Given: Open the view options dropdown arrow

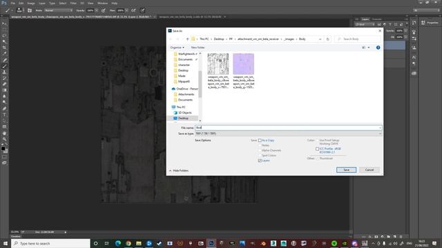Looking at the screenshot, I should click(368, 48).
